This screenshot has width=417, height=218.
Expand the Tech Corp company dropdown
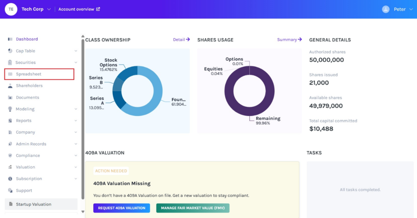(49, 9)
